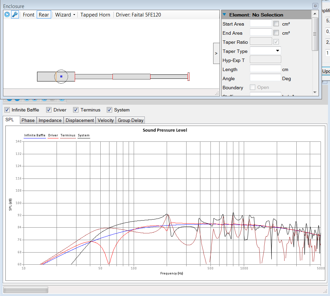Click the Sound Pressure Level chart title
The height and width of the screenshot is (296, 330).
165,130
